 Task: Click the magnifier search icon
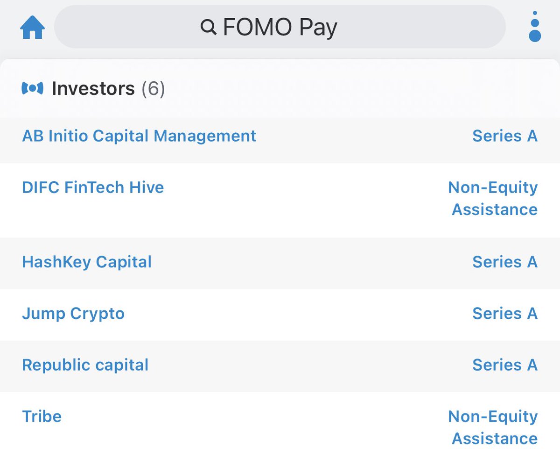point(208,28)
